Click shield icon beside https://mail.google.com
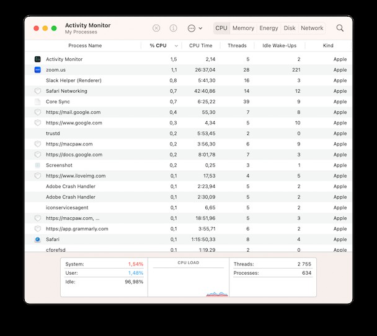The width and height of the screenshot is (377, 336). coord(37,112)
